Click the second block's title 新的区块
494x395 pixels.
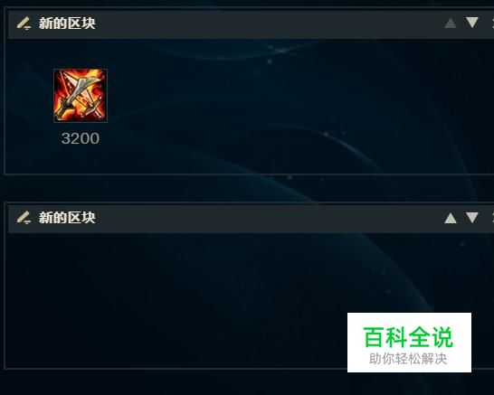tap(67, 218)
